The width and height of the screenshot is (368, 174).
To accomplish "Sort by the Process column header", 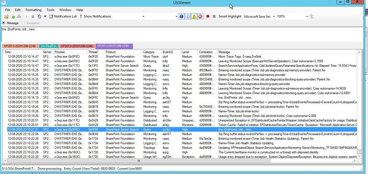I will 70,52.
